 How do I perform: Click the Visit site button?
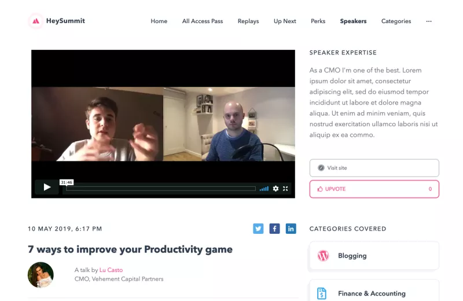374,168
